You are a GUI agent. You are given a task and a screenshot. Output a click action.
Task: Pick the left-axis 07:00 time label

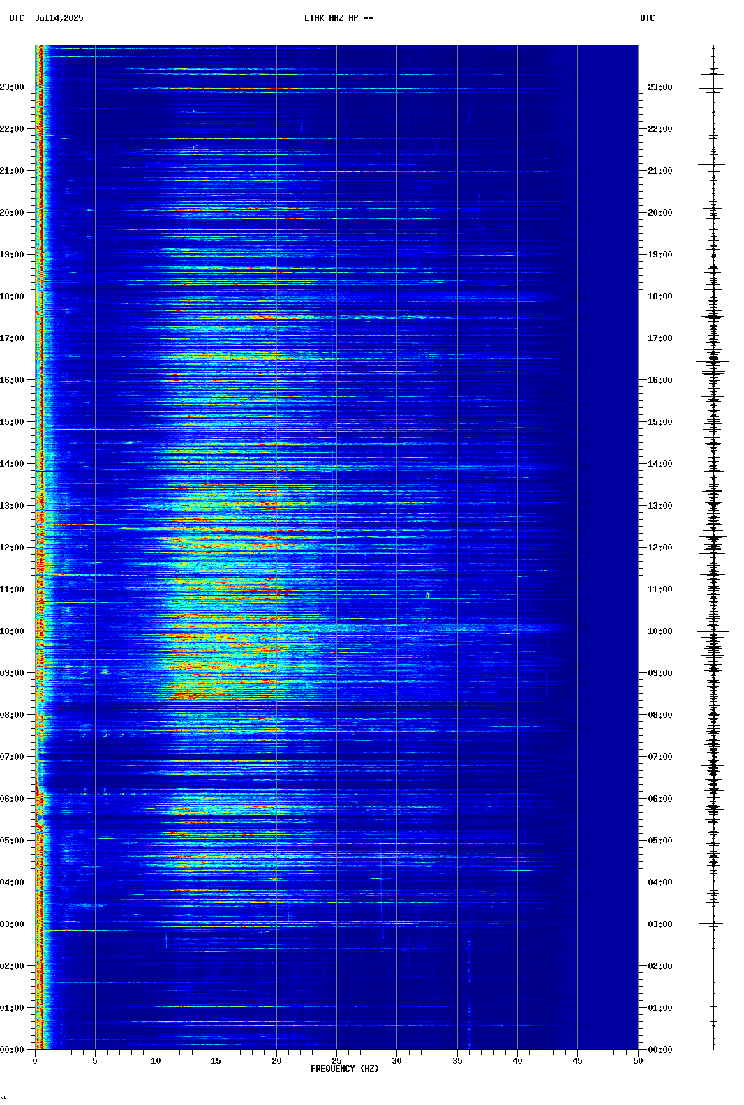pyautogui.click(x=12, y=757)
